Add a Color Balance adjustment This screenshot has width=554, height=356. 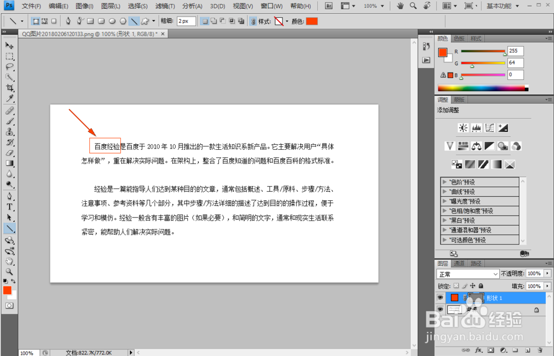click(476, 146)
